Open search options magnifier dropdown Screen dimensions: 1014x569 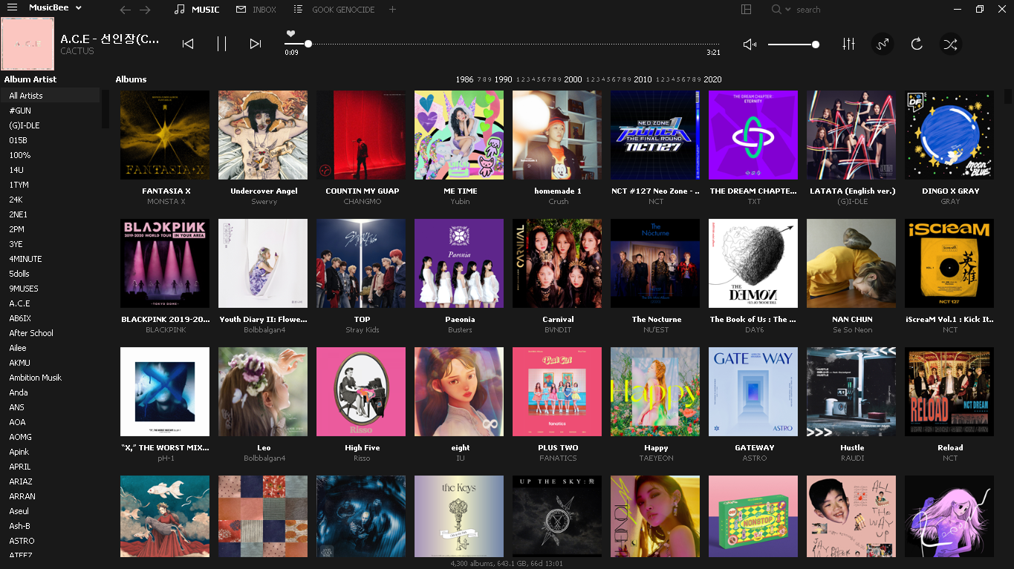pos(780,10)
